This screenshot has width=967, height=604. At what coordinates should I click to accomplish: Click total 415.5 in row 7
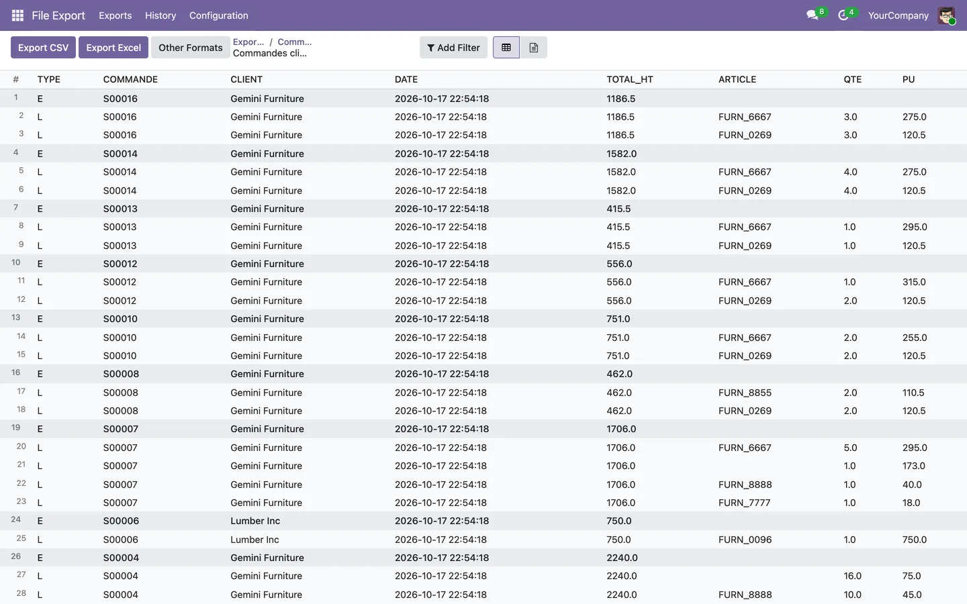[618, 209]
